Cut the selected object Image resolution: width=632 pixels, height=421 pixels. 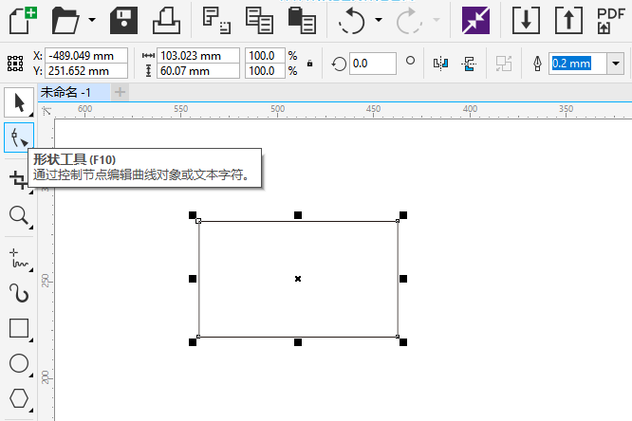coord(217,20)
